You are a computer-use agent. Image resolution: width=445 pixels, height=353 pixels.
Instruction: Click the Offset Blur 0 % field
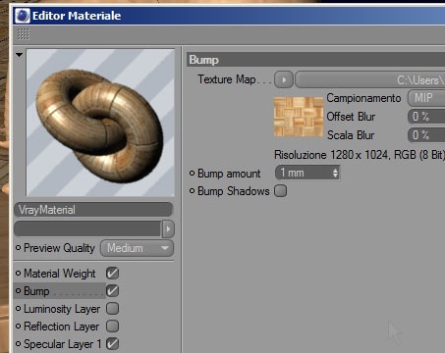coord(426,117)
